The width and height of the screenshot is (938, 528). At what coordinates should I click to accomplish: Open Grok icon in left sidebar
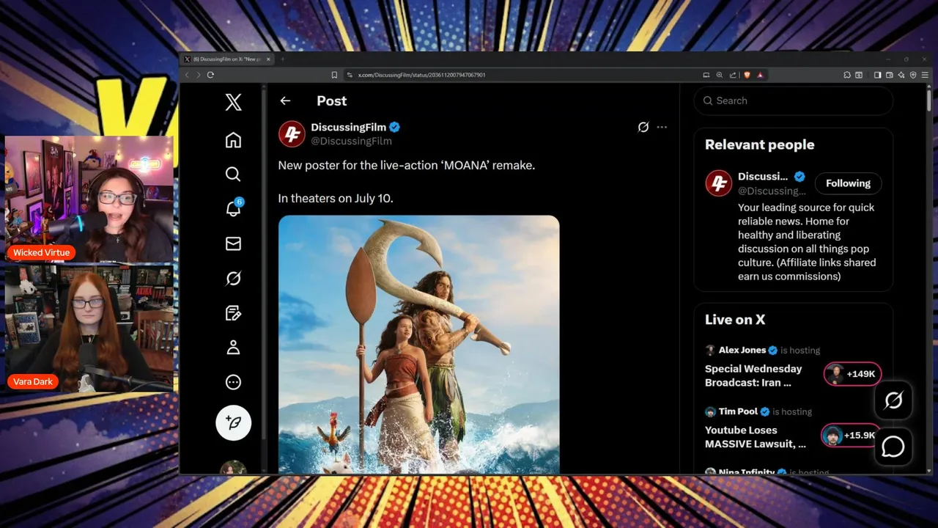(x=233, y=278)
